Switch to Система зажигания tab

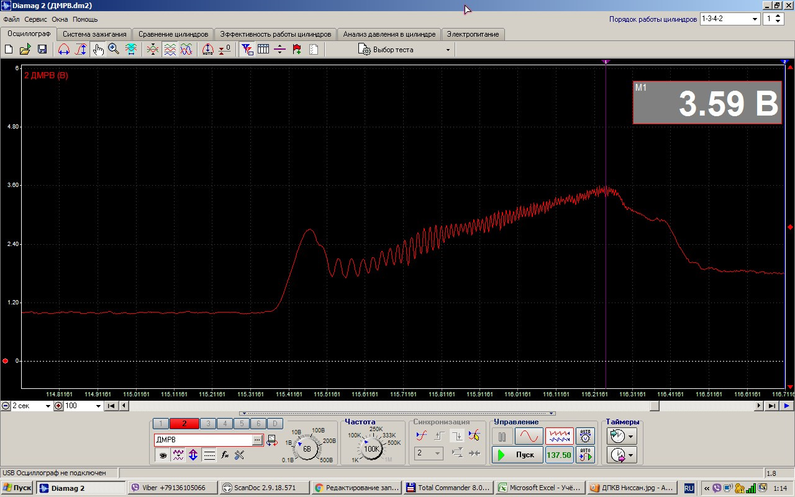pos(94,34)
